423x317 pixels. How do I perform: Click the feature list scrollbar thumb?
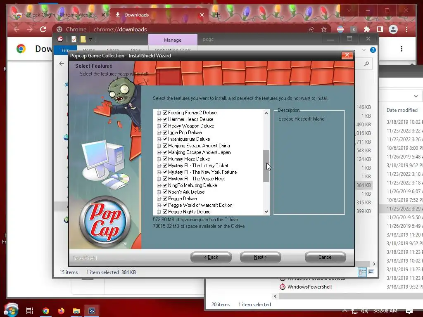[x=266, y=166]
